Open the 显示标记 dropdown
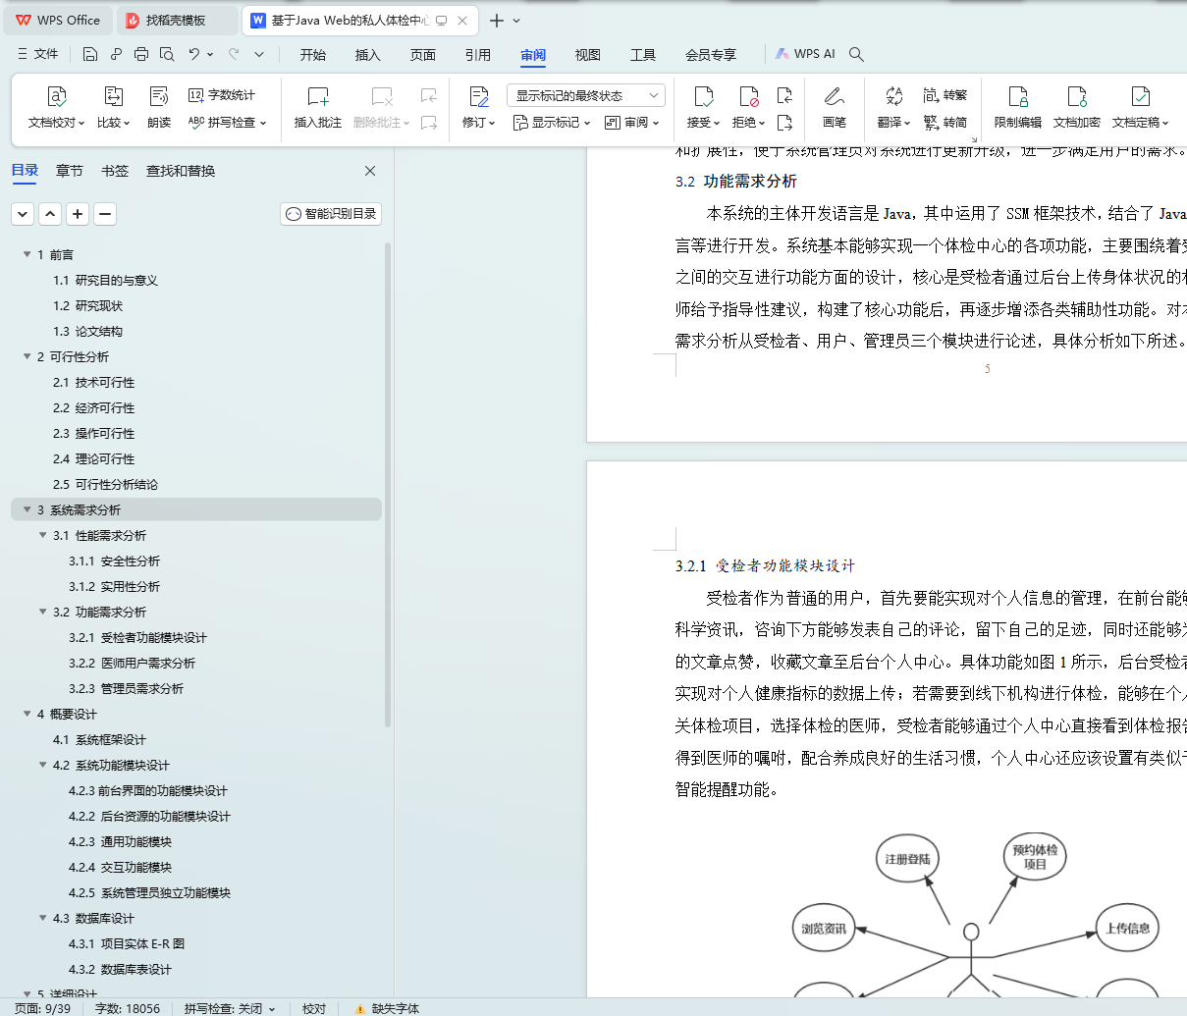The height and width of the screenshot is (1016, 1187). point(552,123)
